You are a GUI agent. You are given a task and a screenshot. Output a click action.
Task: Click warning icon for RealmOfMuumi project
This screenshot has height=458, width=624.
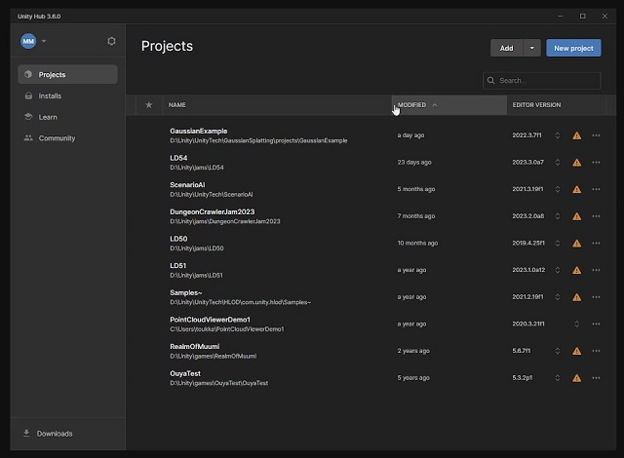click(577, 351)
